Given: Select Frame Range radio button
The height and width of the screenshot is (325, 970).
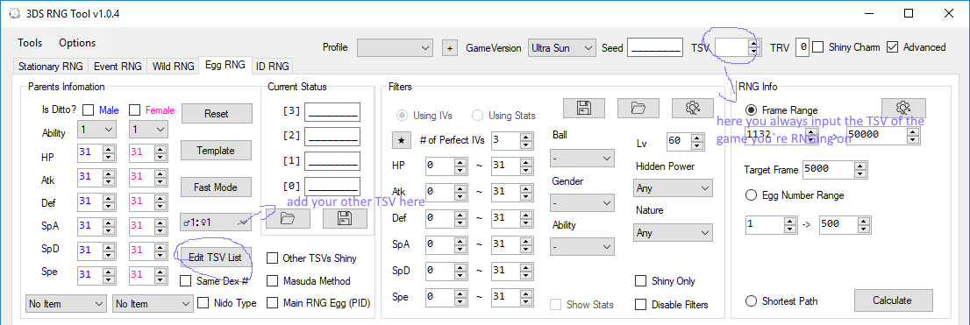Looking at the screenshot, I should (x=751, y=110).
